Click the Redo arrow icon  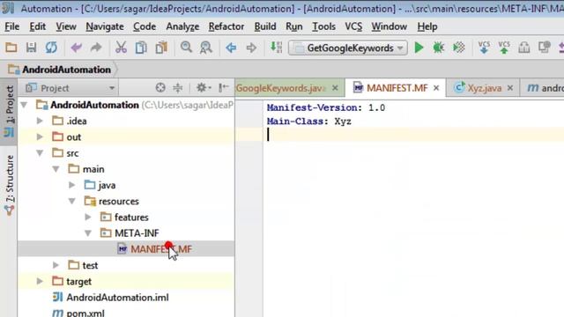pyautogui.click(x=96, y=48)
